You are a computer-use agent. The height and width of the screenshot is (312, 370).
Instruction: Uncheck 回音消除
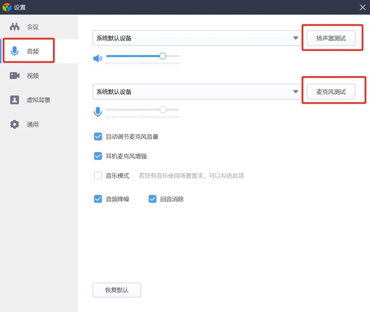(x=152, y=198)
